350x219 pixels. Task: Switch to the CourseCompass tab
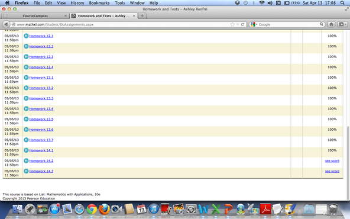(35, 16)
